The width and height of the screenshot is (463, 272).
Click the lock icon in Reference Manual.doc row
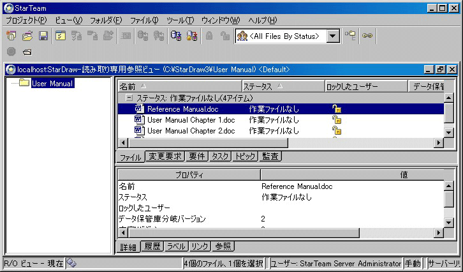[337, 109]
